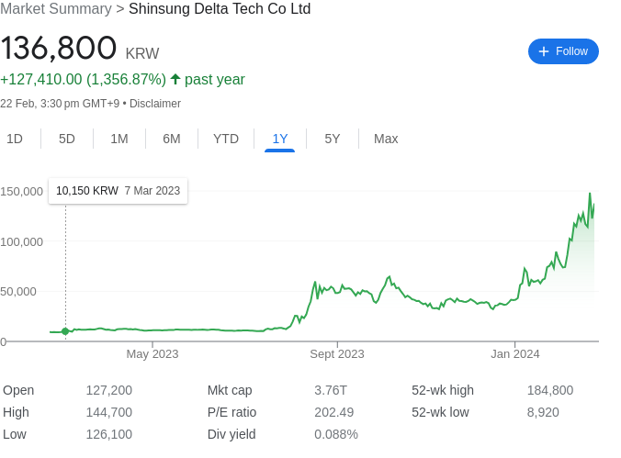This screenshot has width=621, height=458.
Task: Click the 10,150 KRW price tooltip
Action: pos(118,191)
